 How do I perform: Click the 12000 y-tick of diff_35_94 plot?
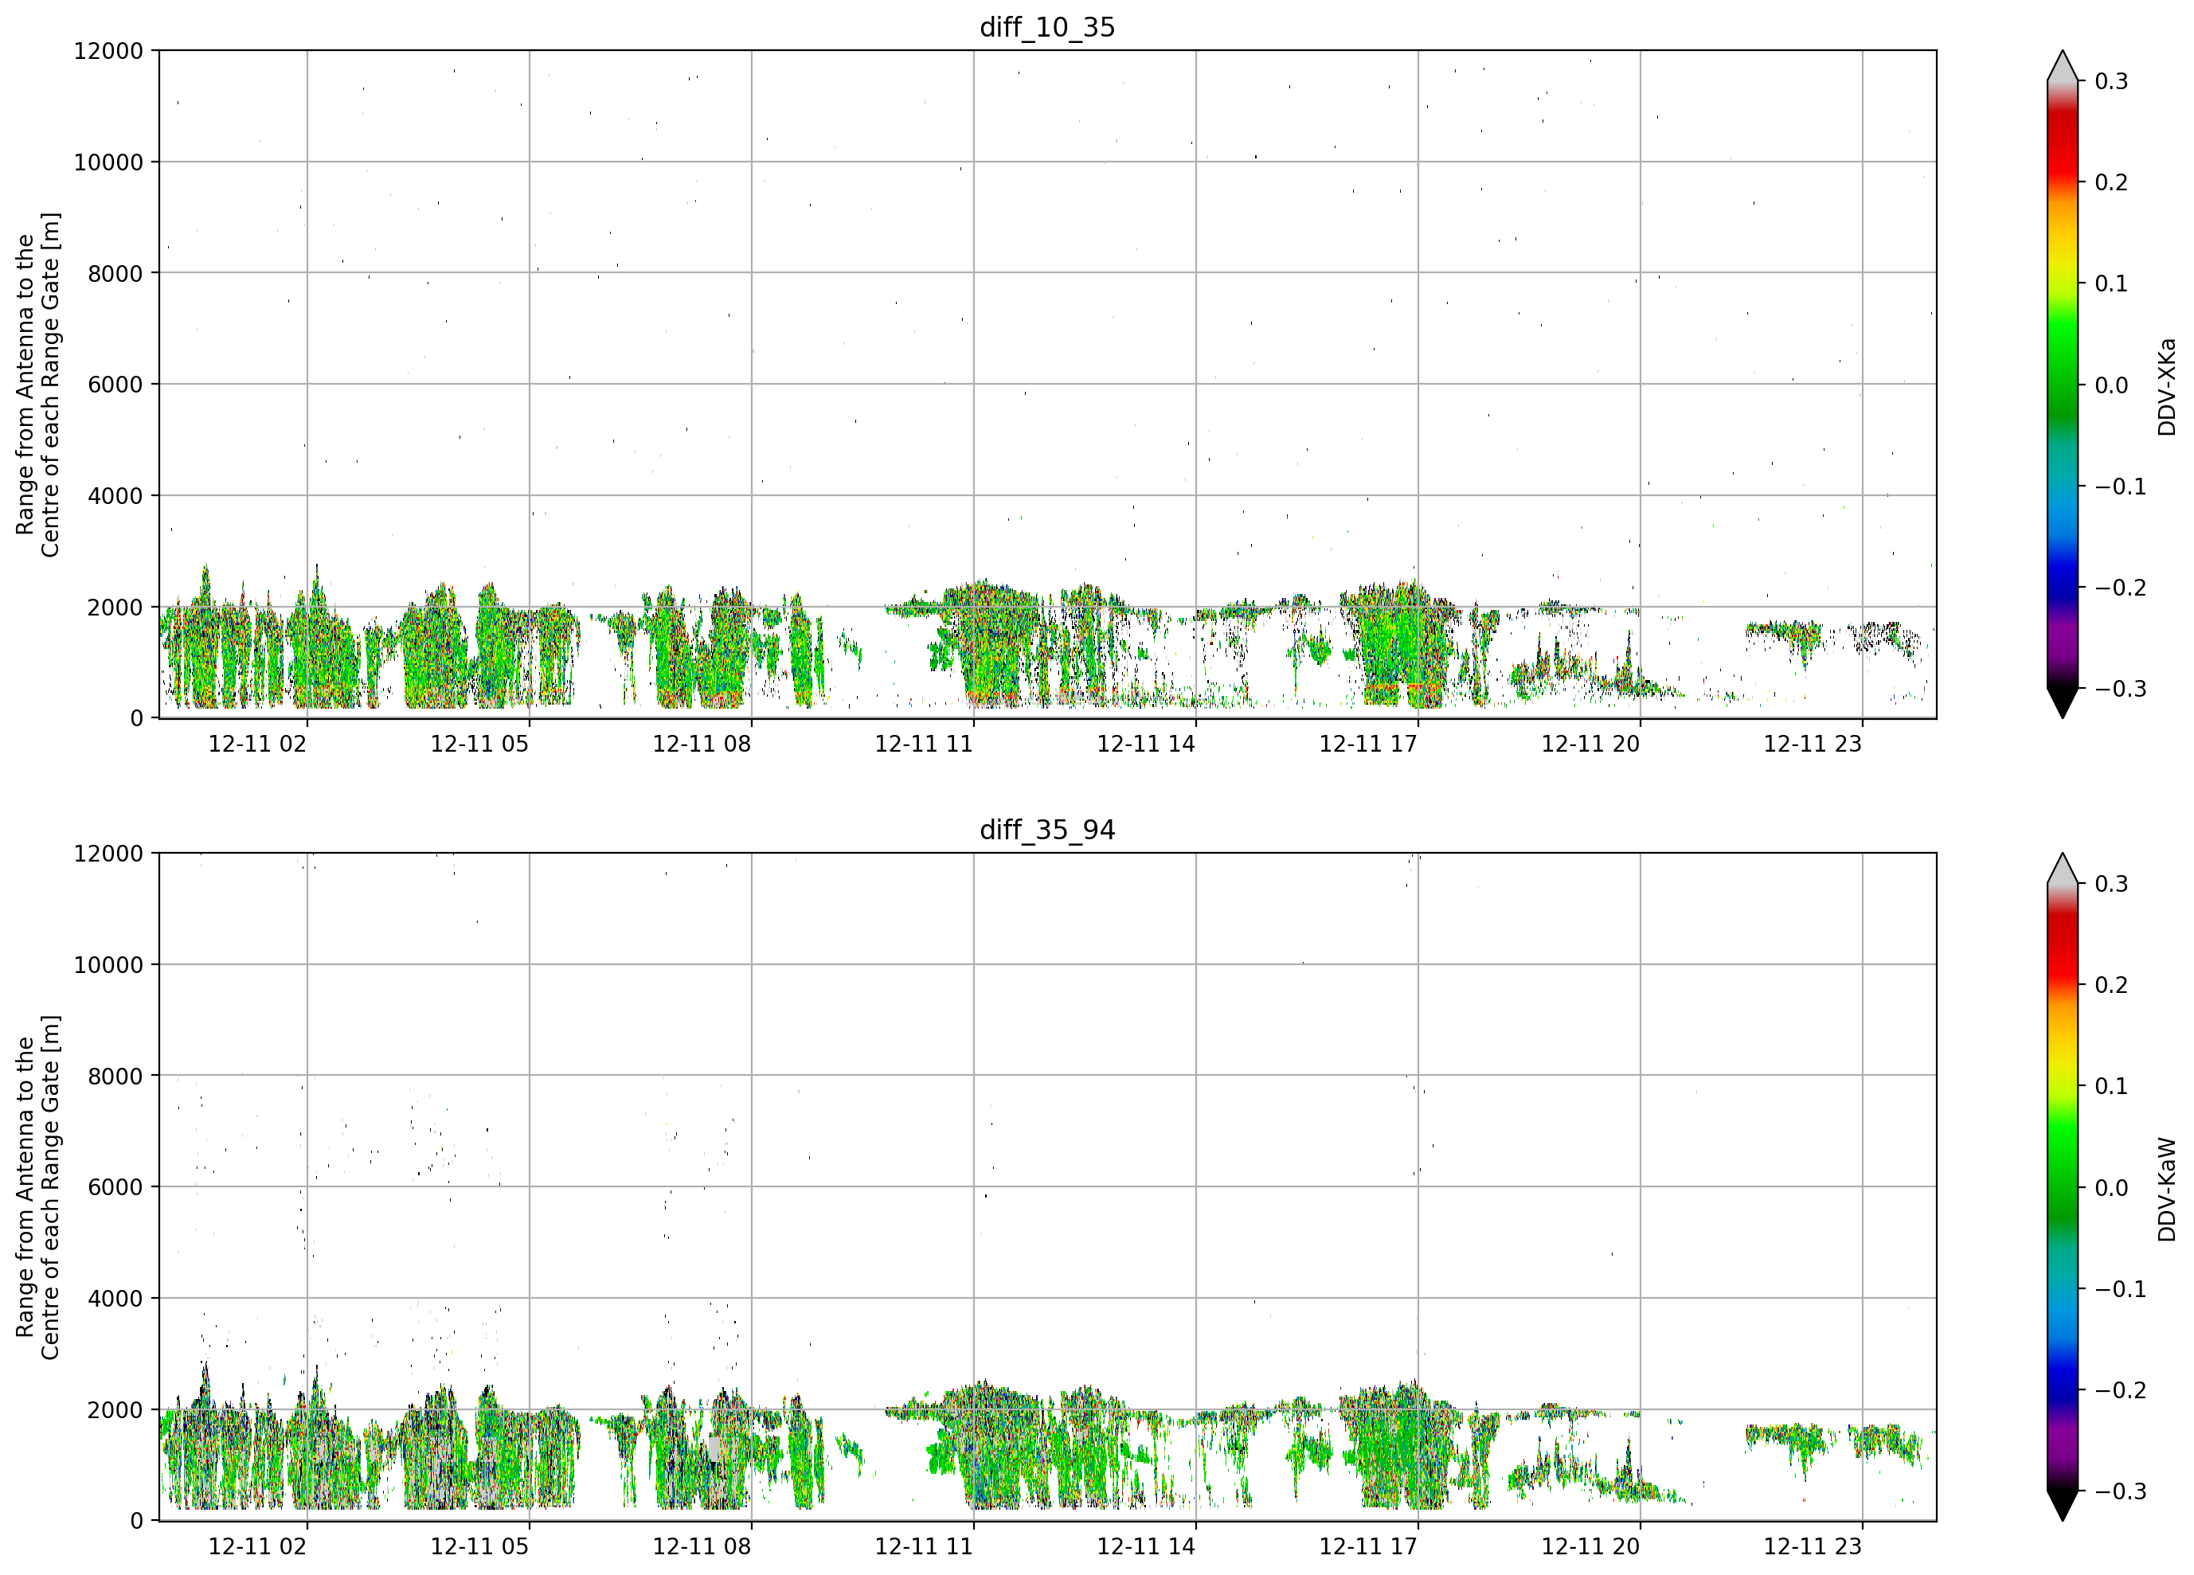(108, 854)
